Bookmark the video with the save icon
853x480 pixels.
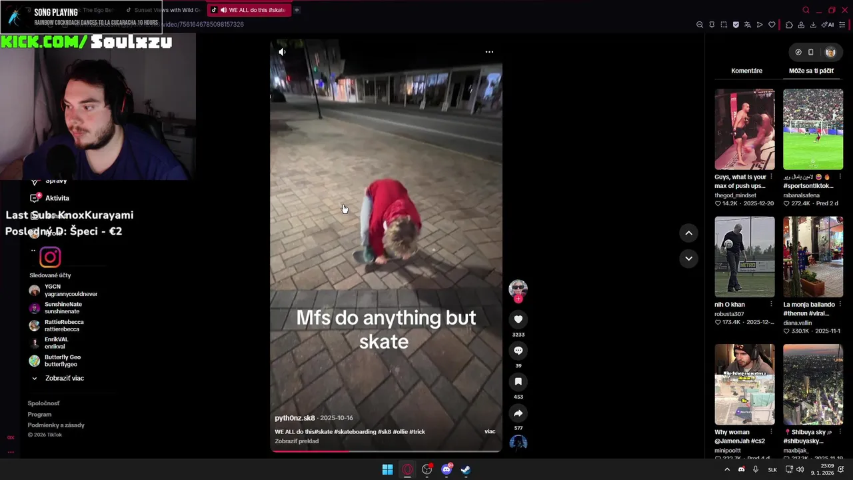coord(518,382)
